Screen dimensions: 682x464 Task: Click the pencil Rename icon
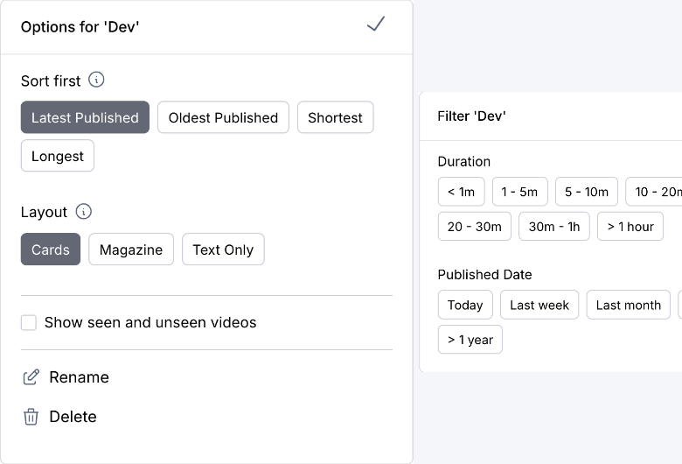31,377
